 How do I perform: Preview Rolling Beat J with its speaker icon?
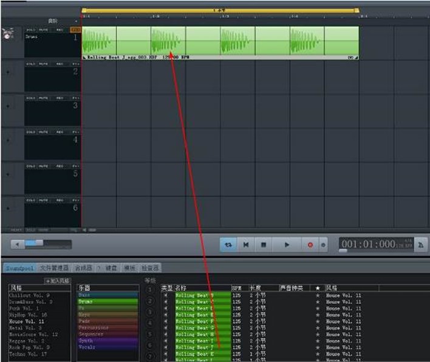(x=166, y=347)
